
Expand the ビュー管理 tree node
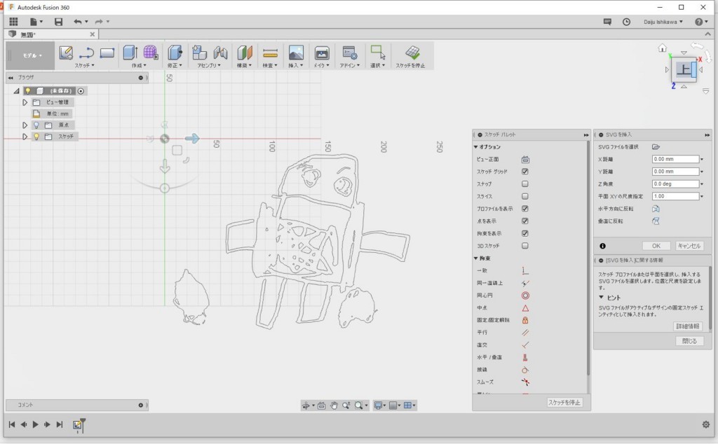click(x=25, y=102)
